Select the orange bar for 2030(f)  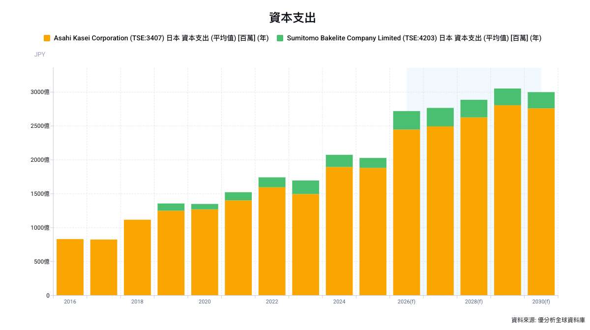pyautogui.click(x=541, y=202)
